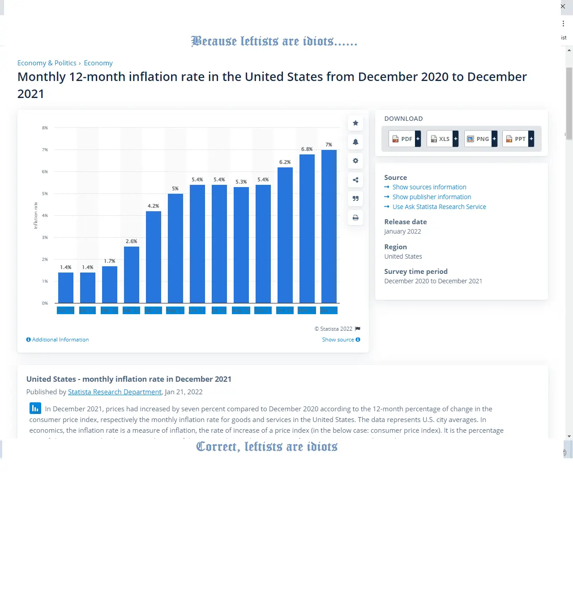Click the 'December 2020 to December 2021' survey period
This screenshot has width=573, height=614.
pyautogui.click(x=433, y=281)
